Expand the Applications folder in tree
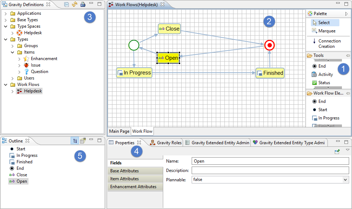352x209 pixels. pyautogui.click(x=6, y=13)
